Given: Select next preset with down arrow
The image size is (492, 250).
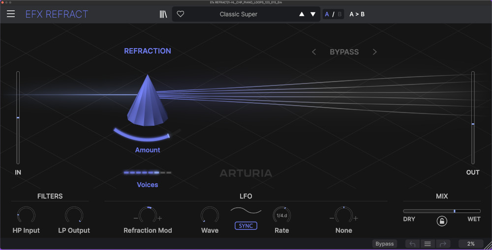Looking at the screenshot, I should [x=313, y=14].
